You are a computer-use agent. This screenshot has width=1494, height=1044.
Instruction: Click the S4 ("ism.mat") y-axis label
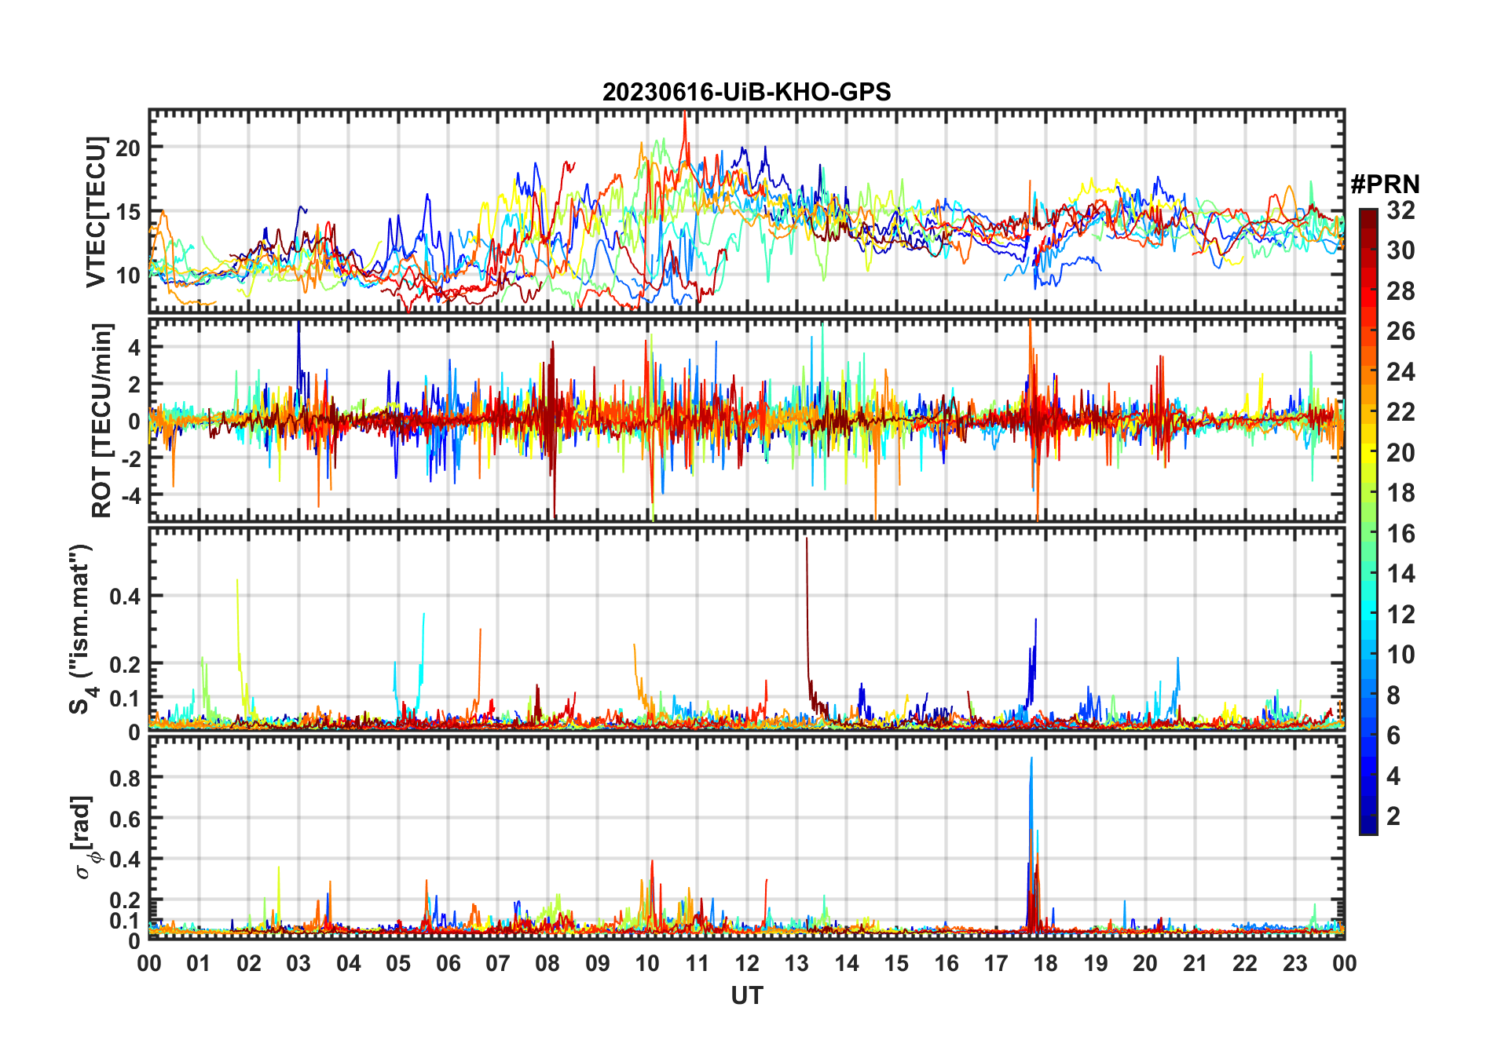coord(82,629)
